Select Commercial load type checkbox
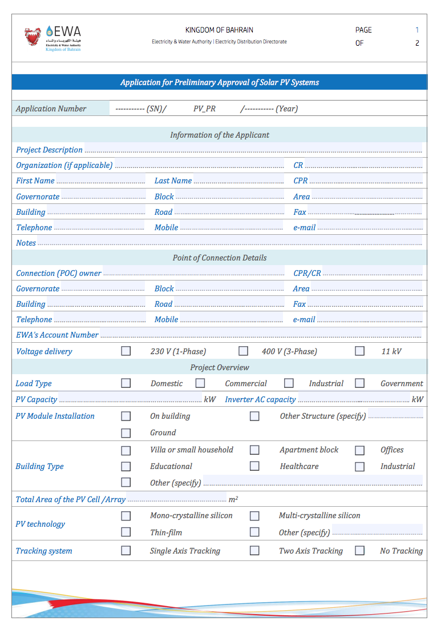Viewport: 437px width, 629px height. click(x=200, y=383)
